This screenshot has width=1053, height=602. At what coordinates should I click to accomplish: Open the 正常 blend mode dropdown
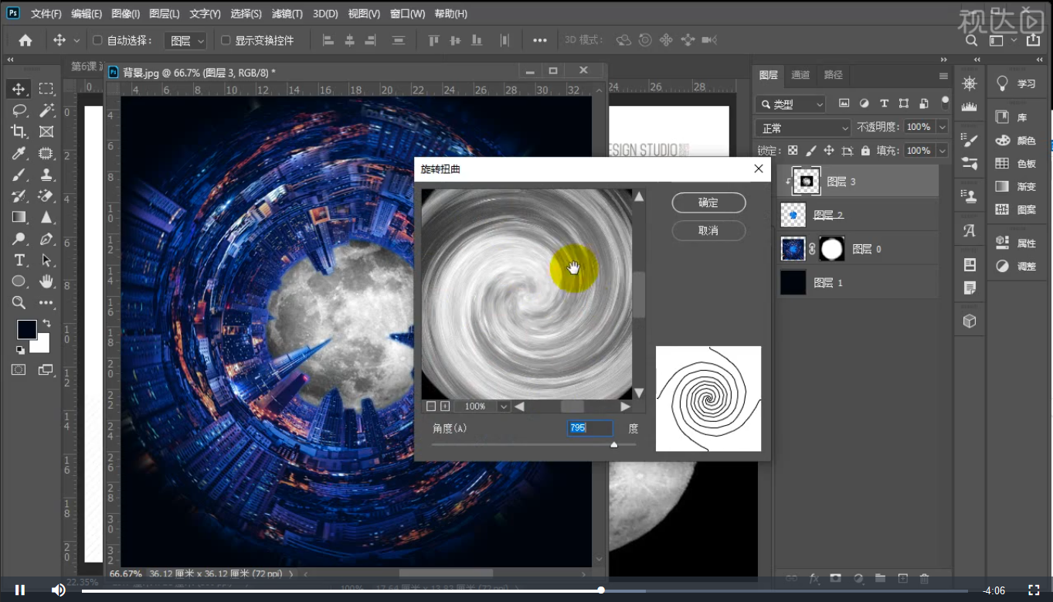[x=803, y=128]
